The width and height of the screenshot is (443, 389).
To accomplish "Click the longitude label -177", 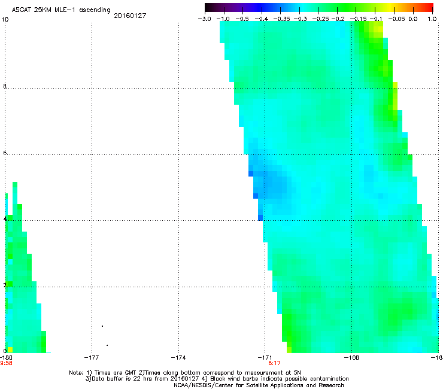I will click(92, 358).
